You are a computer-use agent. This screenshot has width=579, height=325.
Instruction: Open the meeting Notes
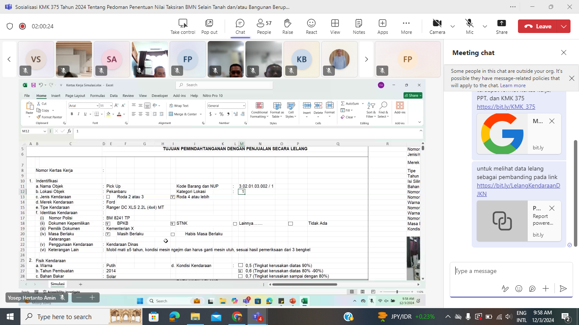(359, 26)
